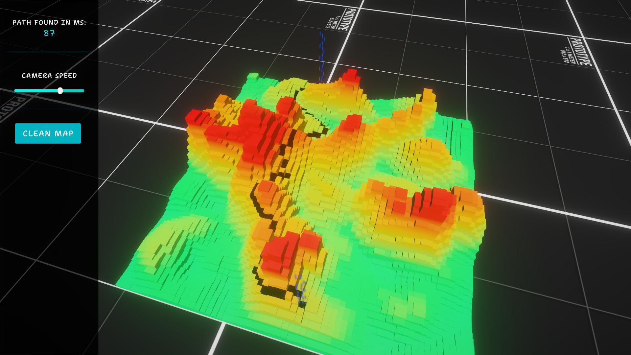The image size is (631, 355).
Task: Click the far right end of Camera Speed track
Action: (83, 91)
